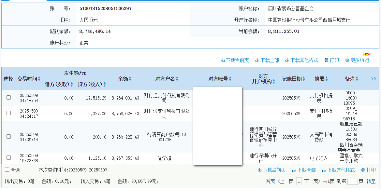Expand more columns with >> arrow
This screenshot has width=381, height=190.
374,79
